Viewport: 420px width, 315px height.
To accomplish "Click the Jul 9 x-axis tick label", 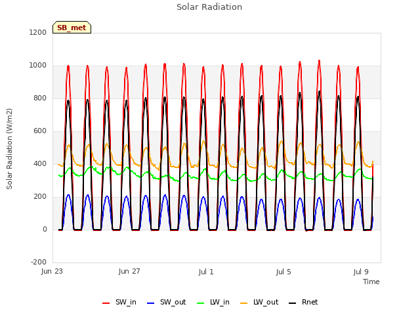I will coord(361,272).
